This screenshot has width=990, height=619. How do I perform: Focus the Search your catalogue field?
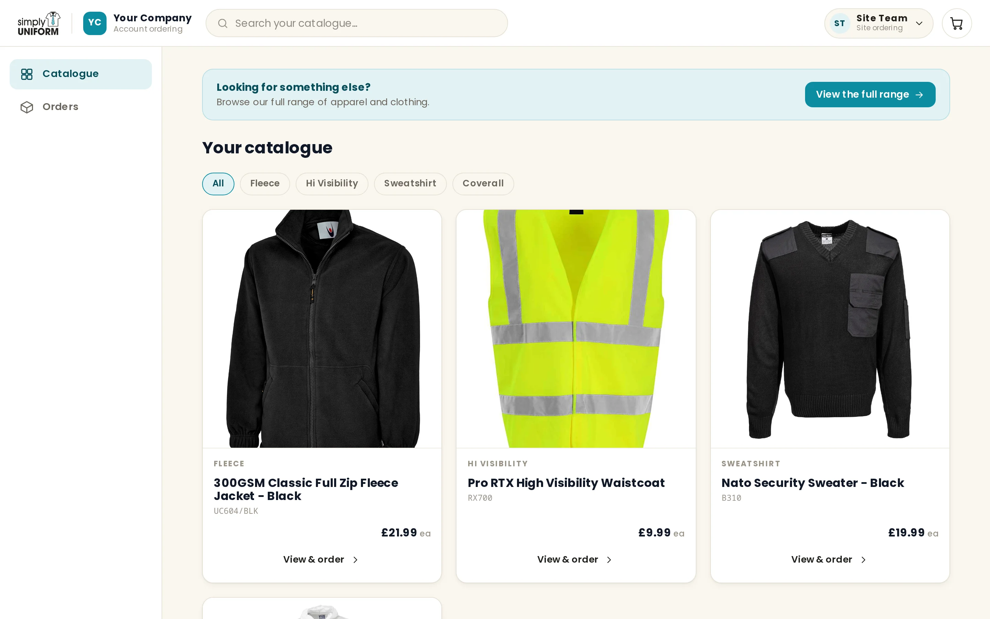tap(356, 23)
